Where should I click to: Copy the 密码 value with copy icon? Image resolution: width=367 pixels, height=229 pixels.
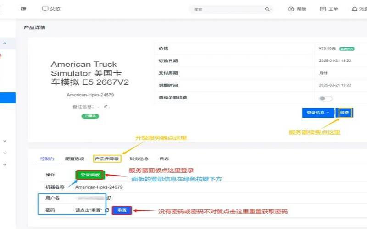coord(107,210)
